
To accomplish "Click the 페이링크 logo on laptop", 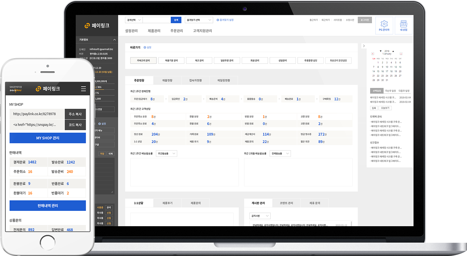I will click(x=97, y=26).
